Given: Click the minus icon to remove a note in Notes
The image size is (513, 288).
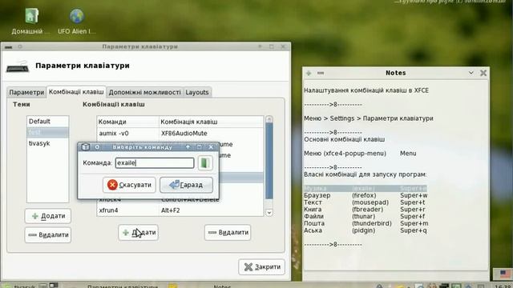Looking at the screenshot, I should (x=321, y=73).
